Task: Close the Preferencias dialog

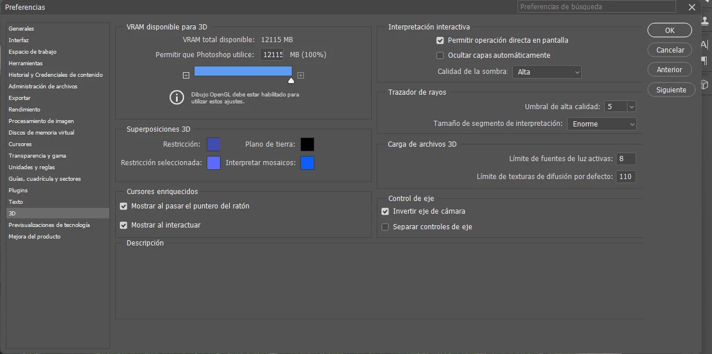Action: (692, 7)
